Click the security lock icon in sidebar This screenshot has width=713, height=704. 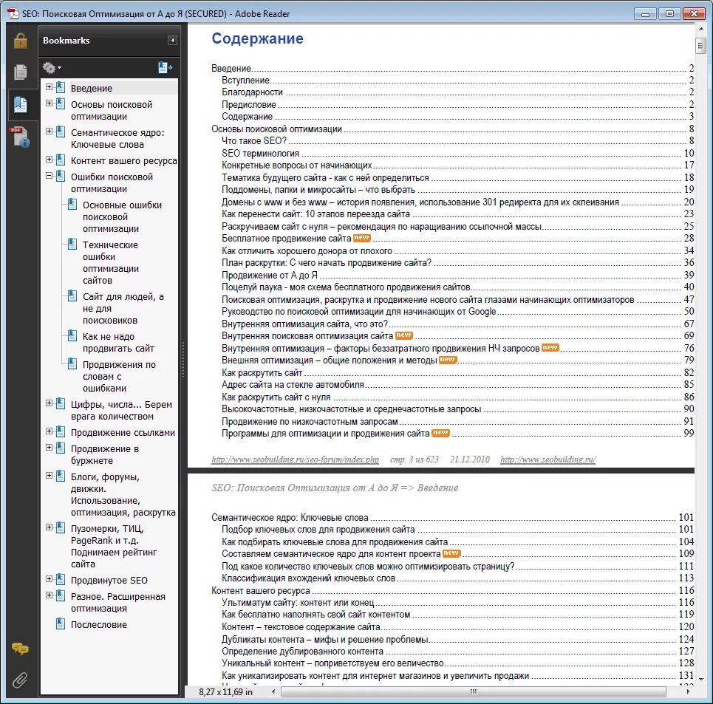21,41
